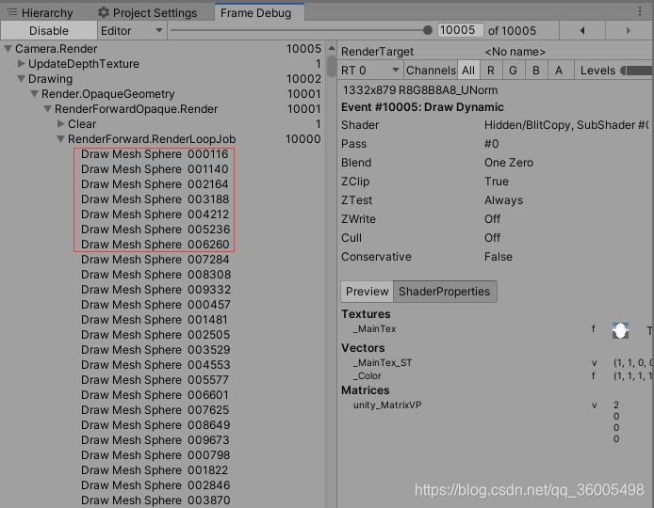This screenshot has width=654, height=508.
Task: Open the Editor target dropdown
Action: coord(132,31)
